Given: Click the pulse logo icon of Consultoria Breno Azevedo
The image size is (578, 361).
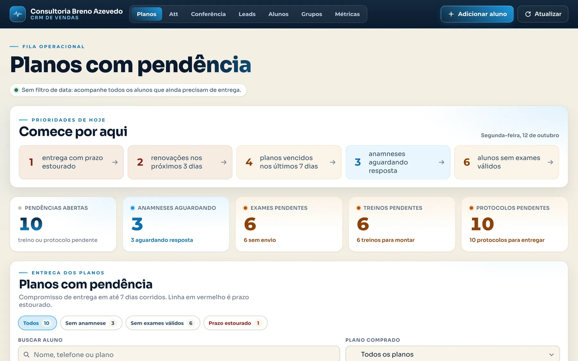Looking at the screenshot, I should pyautogui.click(x=18, y=14).
